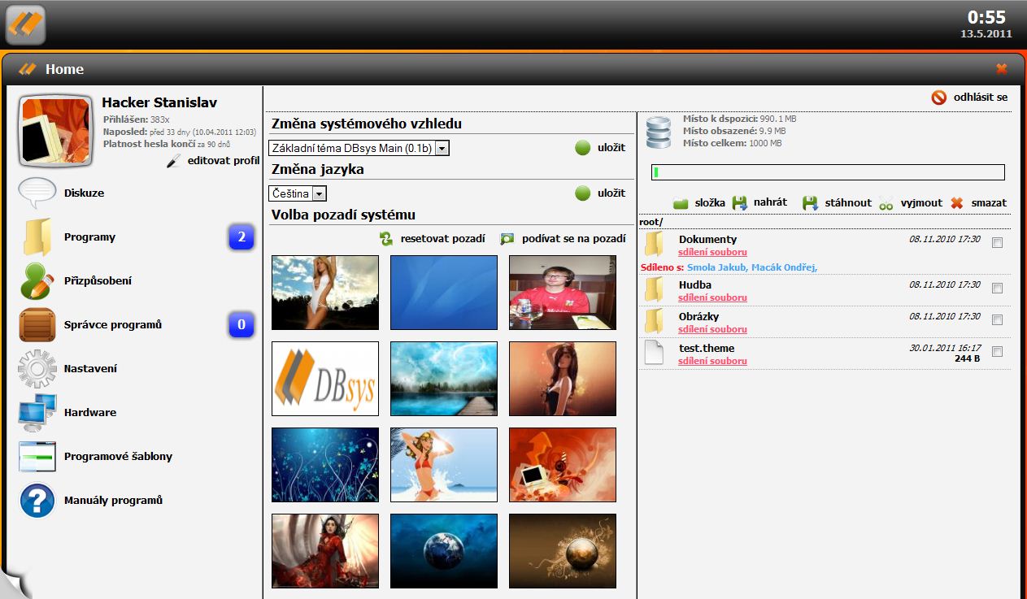
Task: Open the Programy menu item
Action: [89, 237]
